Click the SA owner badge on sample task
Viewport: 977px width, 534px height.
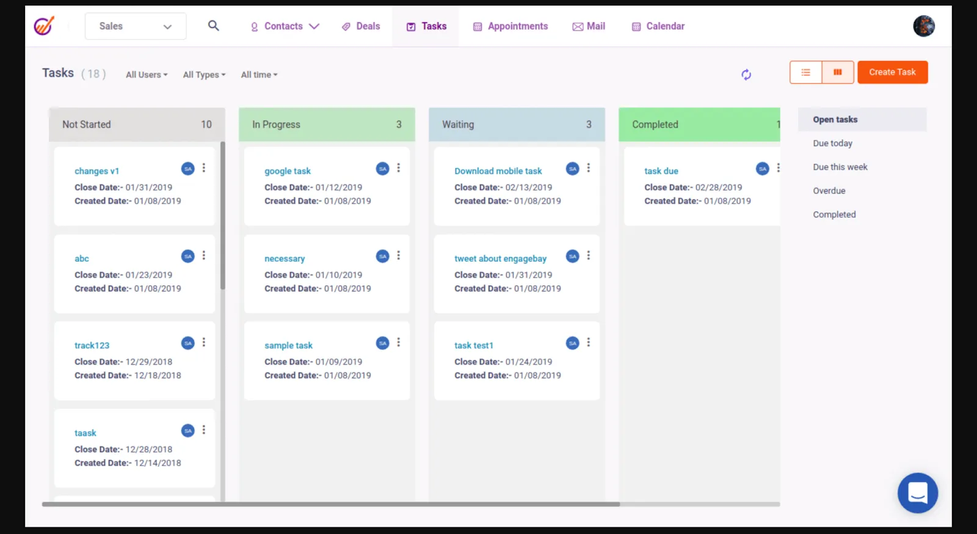383,343
